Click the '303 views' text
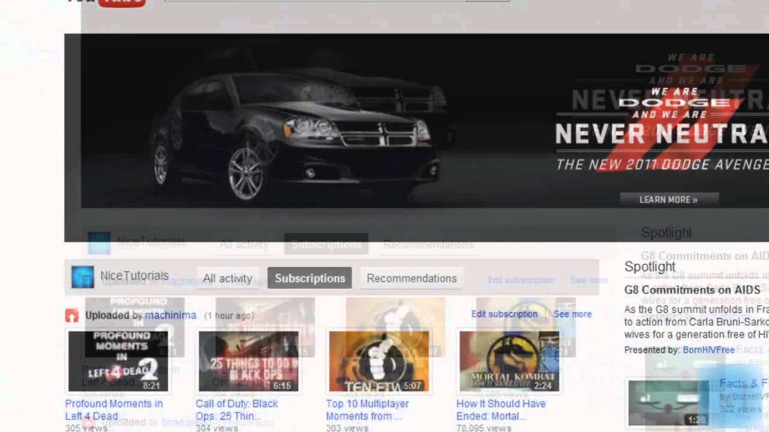This screenshot has height=432, width=769. [347, 428]
